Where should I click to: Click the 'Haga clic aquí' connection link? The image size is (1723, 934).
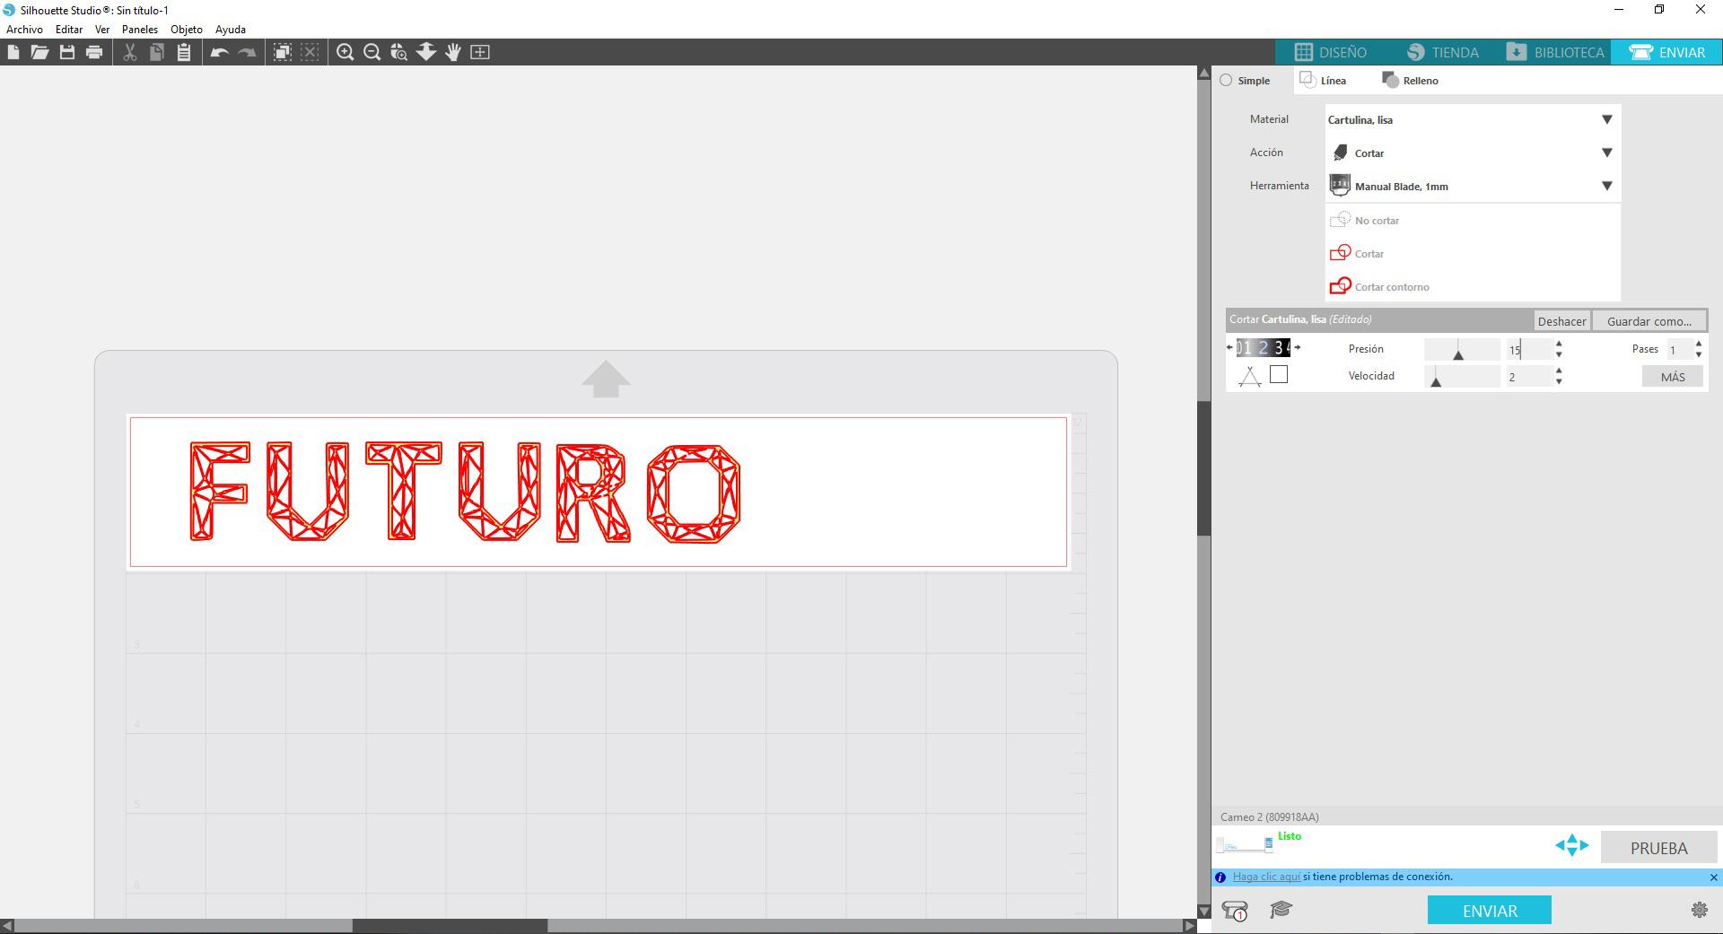(1266, 877)
